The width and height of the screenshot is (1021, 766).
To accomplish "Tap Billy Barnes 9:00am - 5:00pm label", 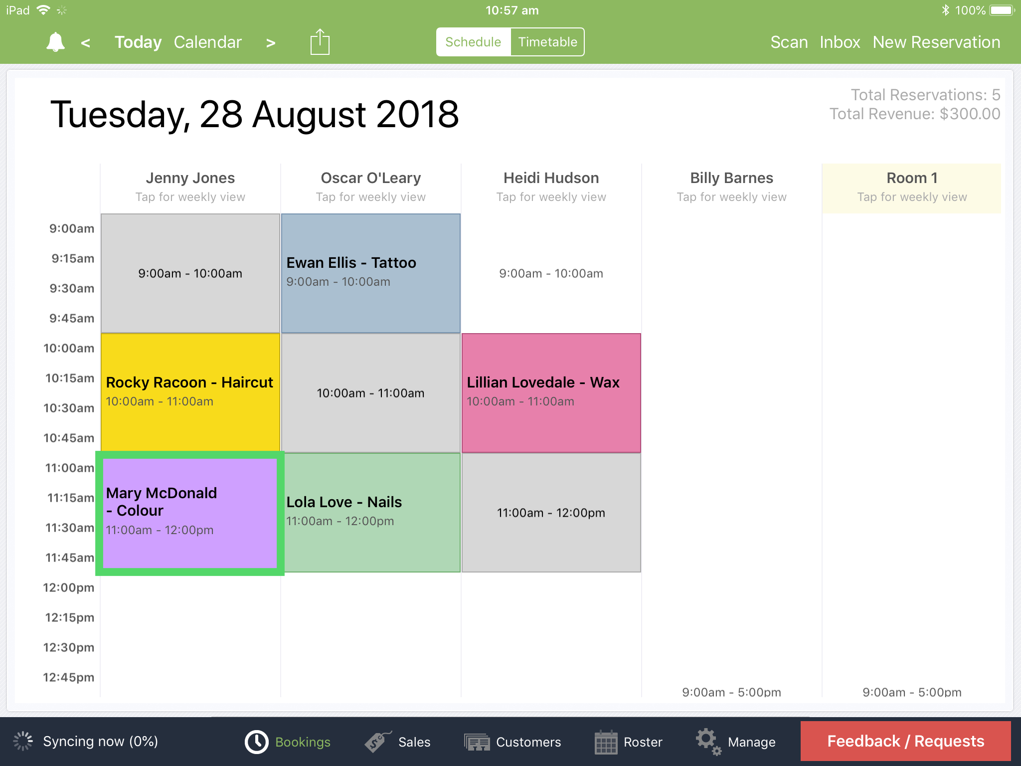I will click(x=731, y=692).
